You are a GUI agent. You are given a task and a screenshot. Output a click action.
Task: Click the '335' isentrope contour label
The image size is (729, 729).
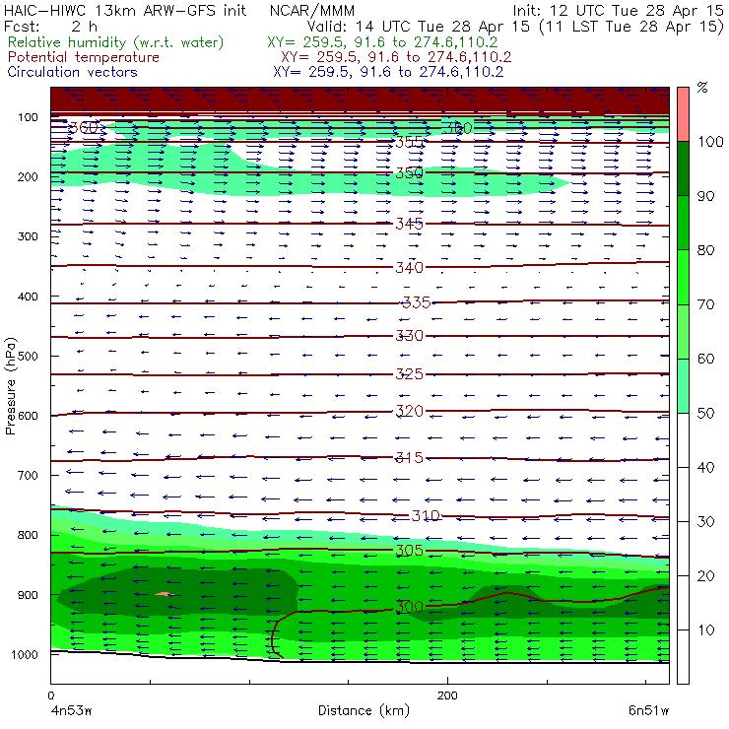tap(417, 302)
